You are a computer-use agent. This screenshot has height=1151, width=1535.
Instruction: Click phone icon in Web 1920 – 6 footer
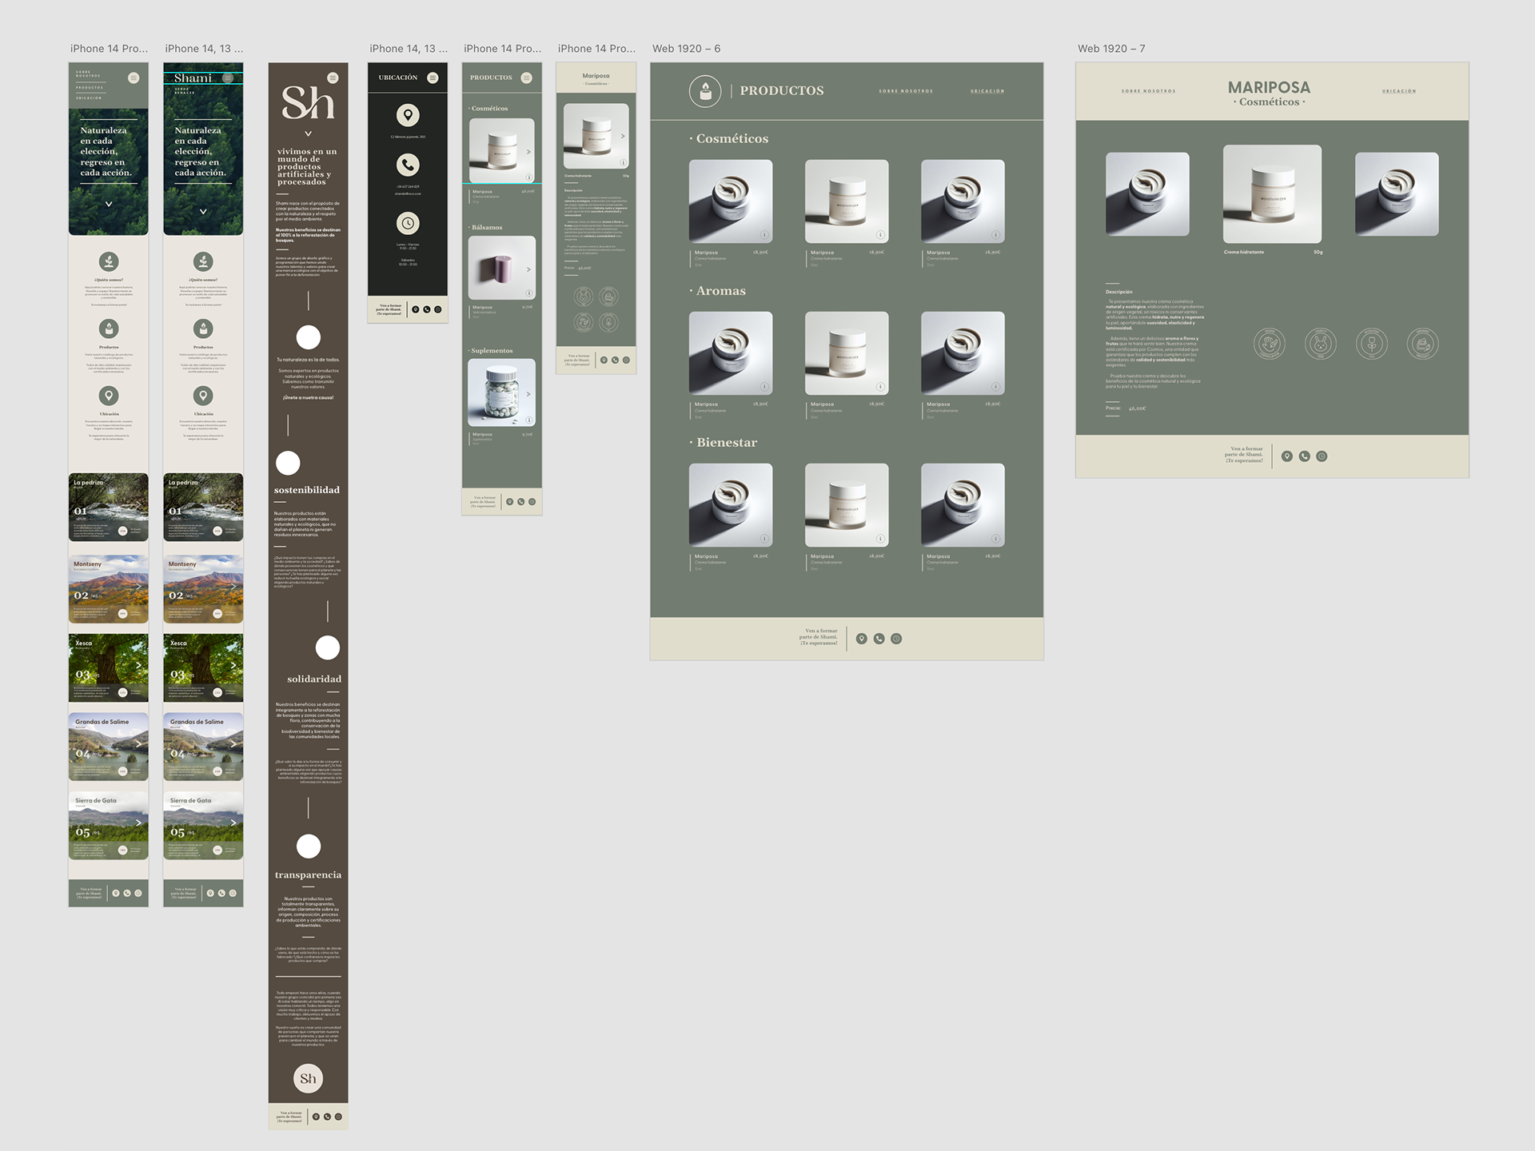point(879,639)
